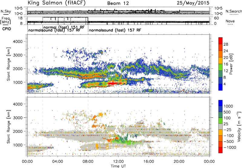Click the "King Salmon (fitACF)" plot title
The height and width of the screenshot is (168, 242).
[x=57, y=3]
